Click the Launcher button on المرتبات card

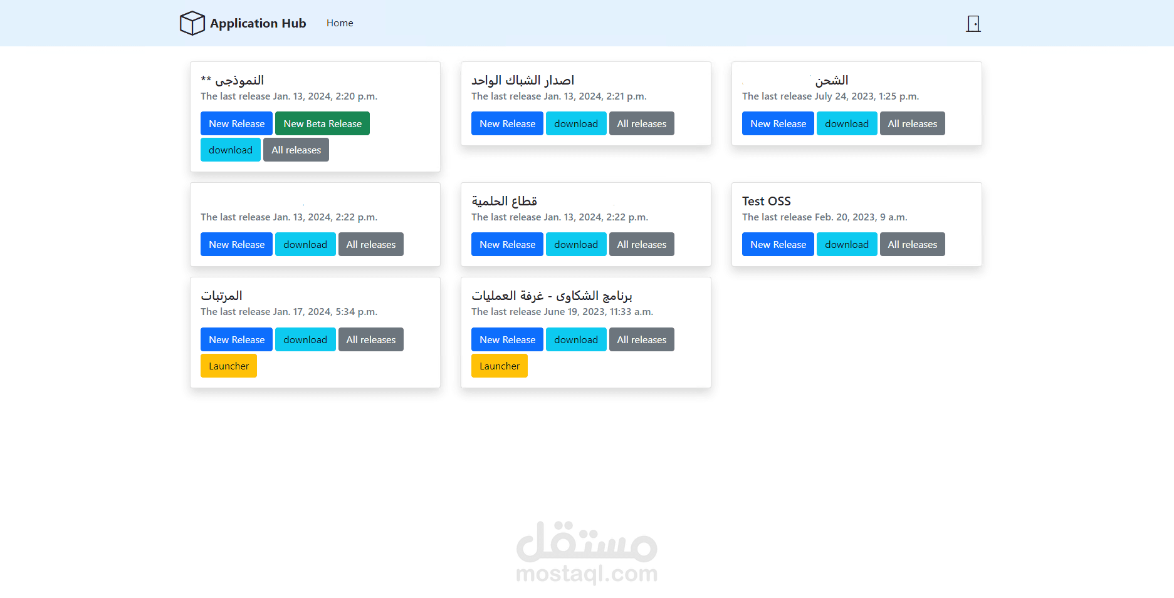pyautogui.click(x=229, y=366)
